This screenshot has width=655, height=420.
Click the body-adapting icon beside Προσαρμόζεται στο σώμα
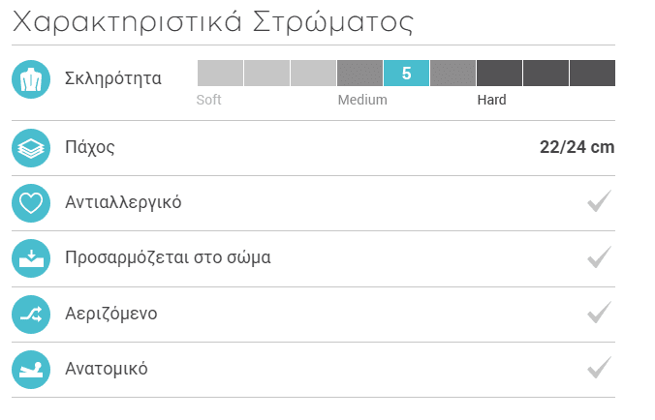(x=31, y=258)
